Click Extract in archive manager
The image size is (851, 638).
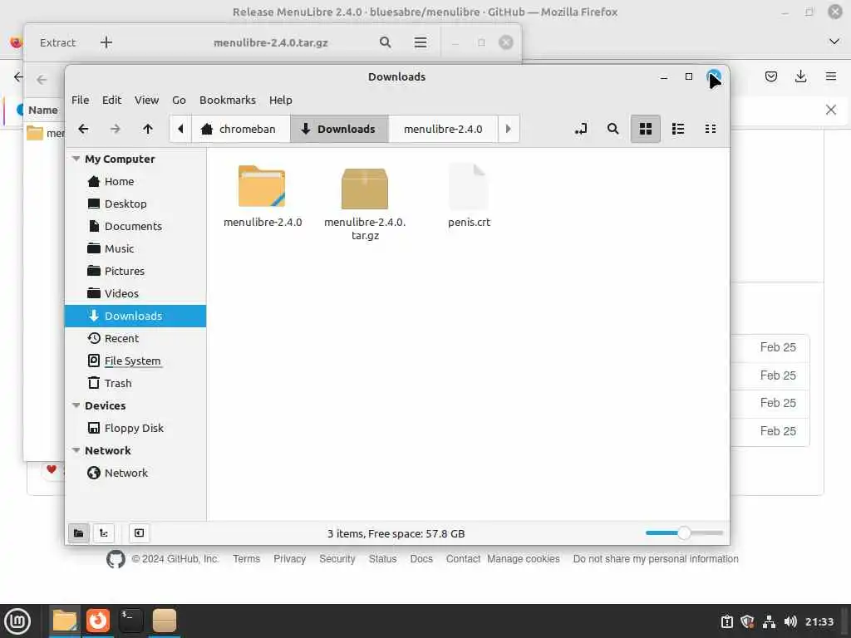57,42
